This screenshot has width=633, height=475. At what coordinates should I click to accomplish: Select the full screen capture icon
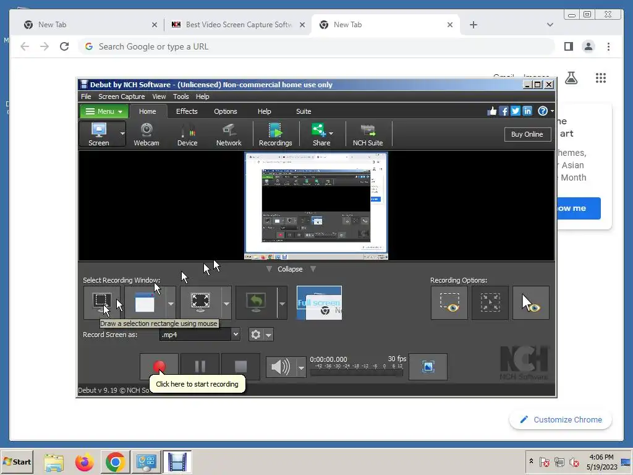coord(200,303)
